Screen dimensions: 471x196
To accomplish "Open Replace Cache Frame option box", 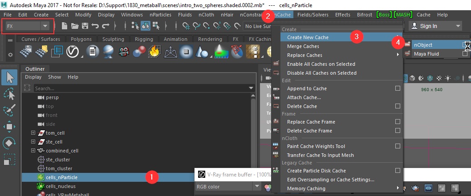I will (398, 122).
